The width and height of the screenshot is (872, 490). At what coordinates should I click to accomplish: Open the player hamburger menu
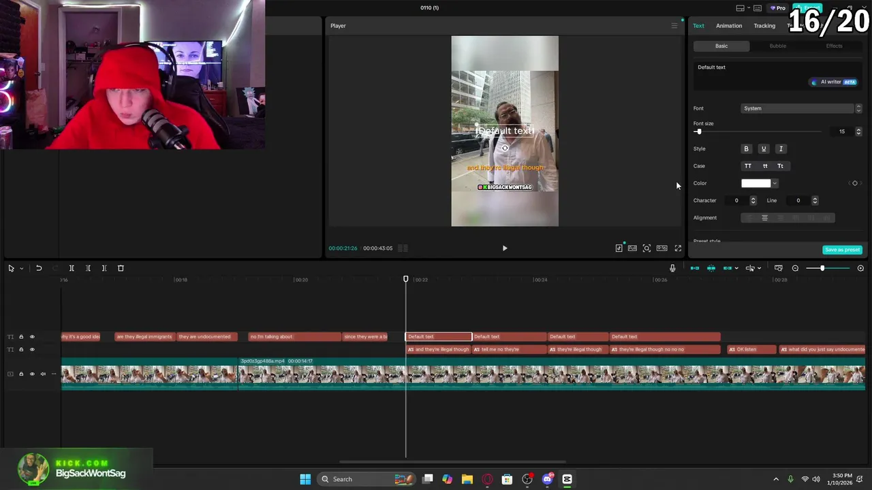(674, 26)
